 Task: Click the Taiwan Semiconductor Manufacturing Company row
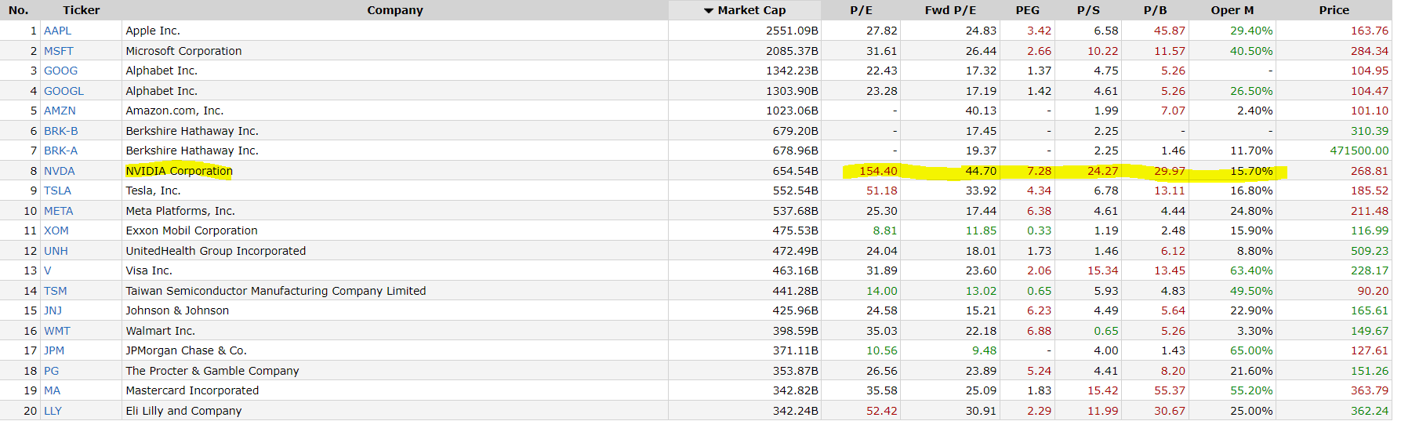click(x=276, y=291)
